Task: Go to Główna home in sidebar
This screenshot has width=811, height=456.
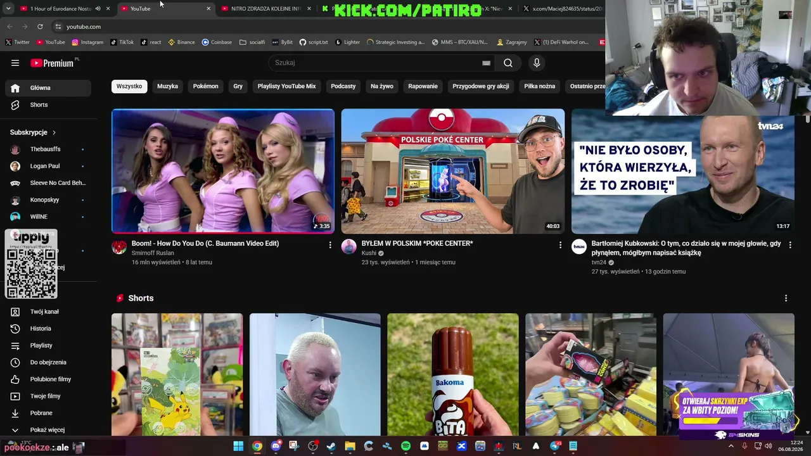Action: (48, 88)
